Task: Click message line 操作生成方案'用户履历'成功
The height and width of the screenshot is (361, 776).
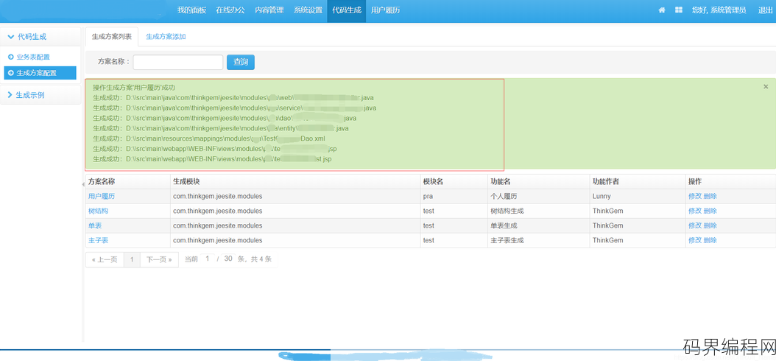Action: tap(134, 87)
